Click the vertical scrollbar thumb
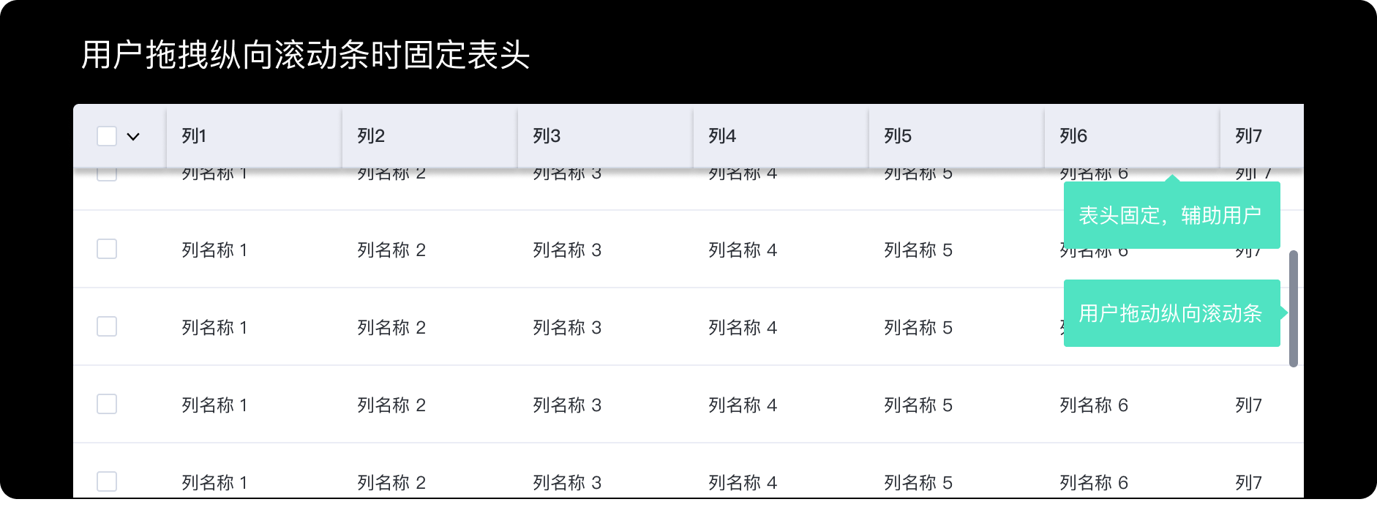1377x521 pixels. pos(1294,309)
